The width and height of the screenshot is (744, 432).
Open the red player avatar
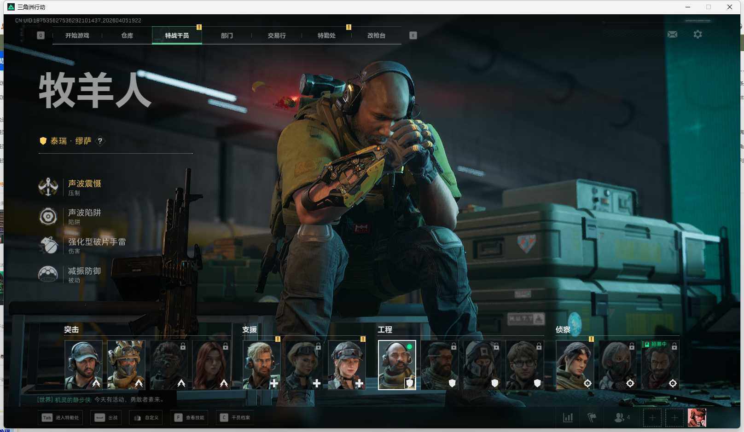pos(697,418)
